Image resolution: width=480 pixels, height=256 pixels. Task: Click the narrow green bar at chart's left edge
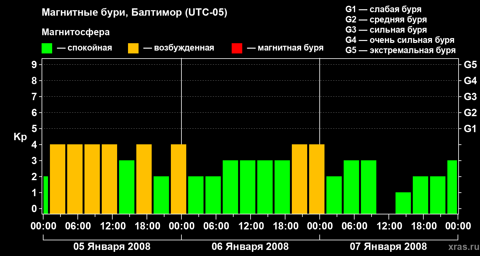(45, 195)
